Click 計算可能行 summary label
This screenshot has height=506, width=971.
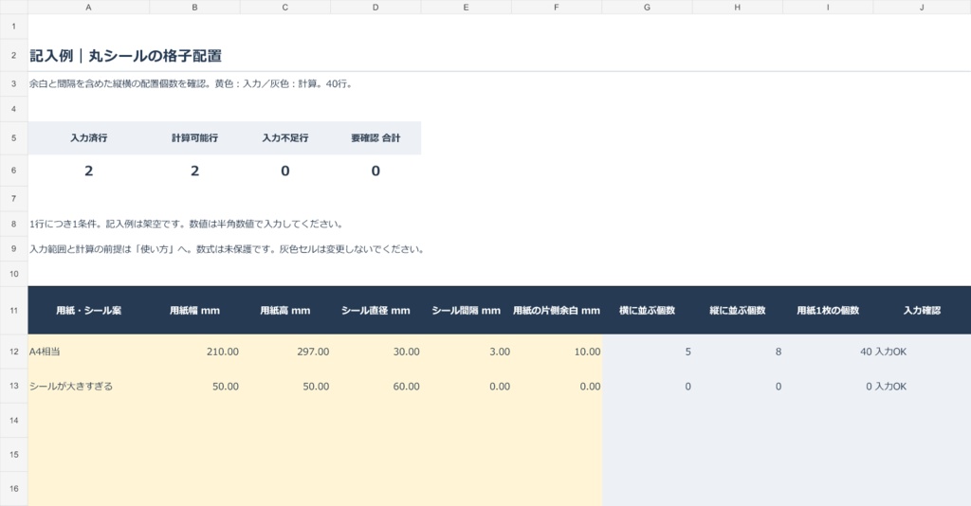point(194,138)
